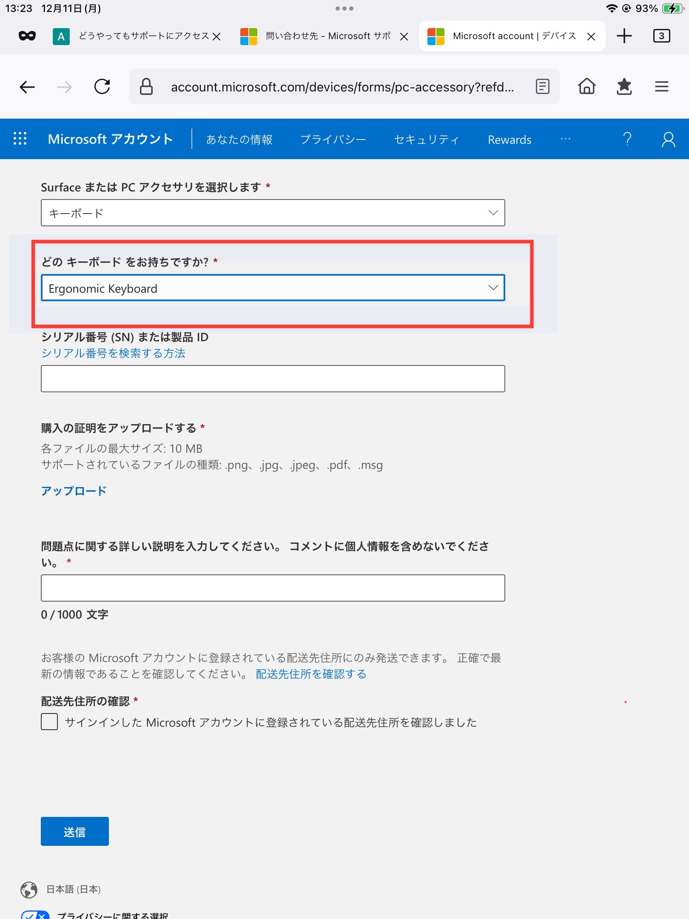Focus the serial number input field

273,379
